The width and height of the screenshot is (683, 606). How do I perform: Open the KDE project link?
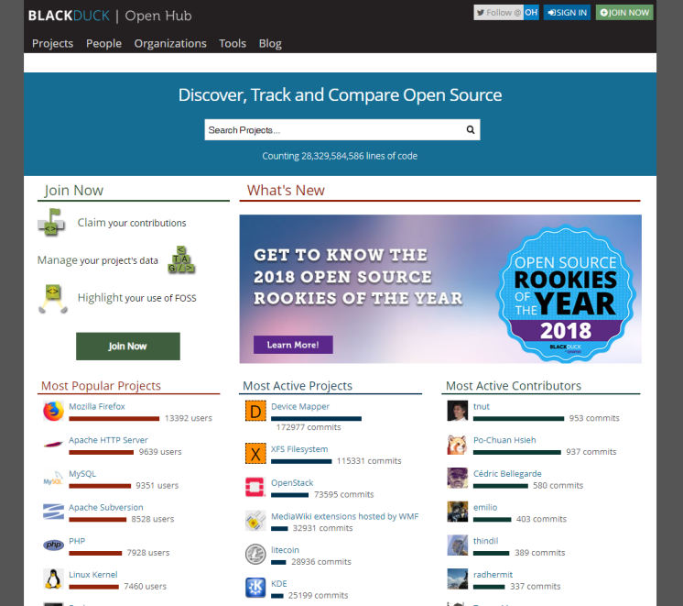tap(278, 583)
